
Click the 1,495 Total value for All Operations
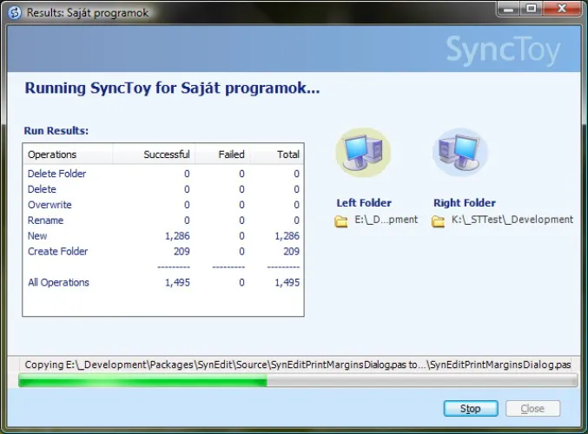287,282
